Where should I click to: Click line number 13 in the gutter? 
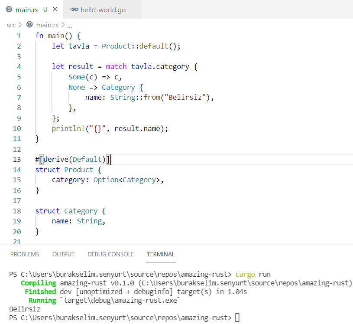coord(17,160)
